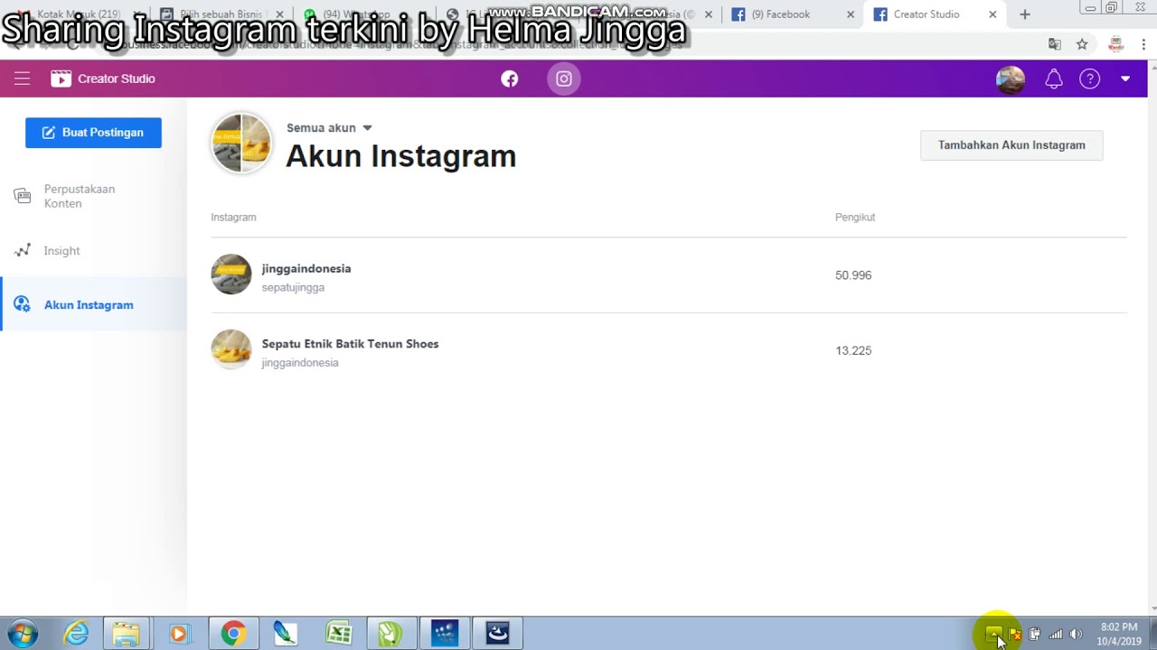1157x650 pixels.
Task: Expand the account dropdown arrow in header
Action: pos(1125,79)
